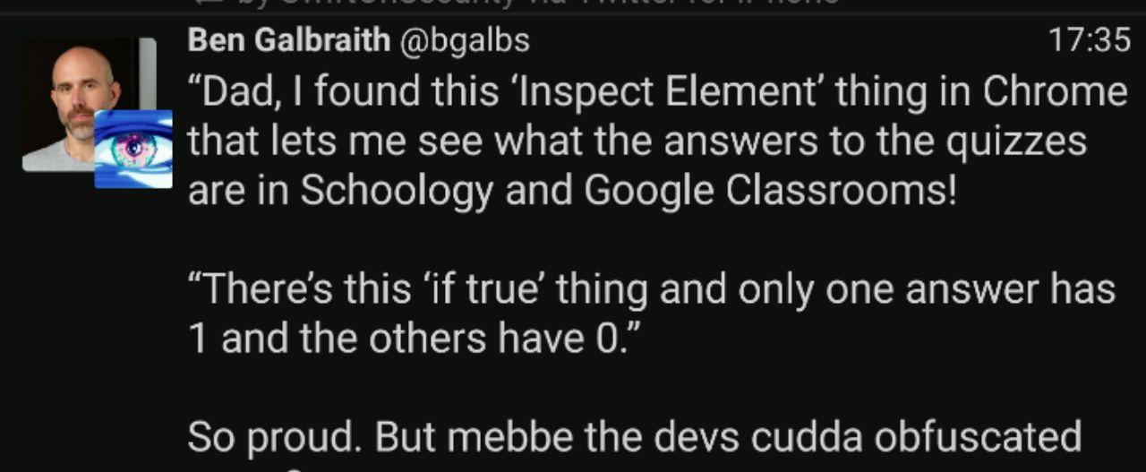This screenshot has height=472, width=1146.
Task: Click the partially visible retweet line at top
Action: (x=537, y=4)
